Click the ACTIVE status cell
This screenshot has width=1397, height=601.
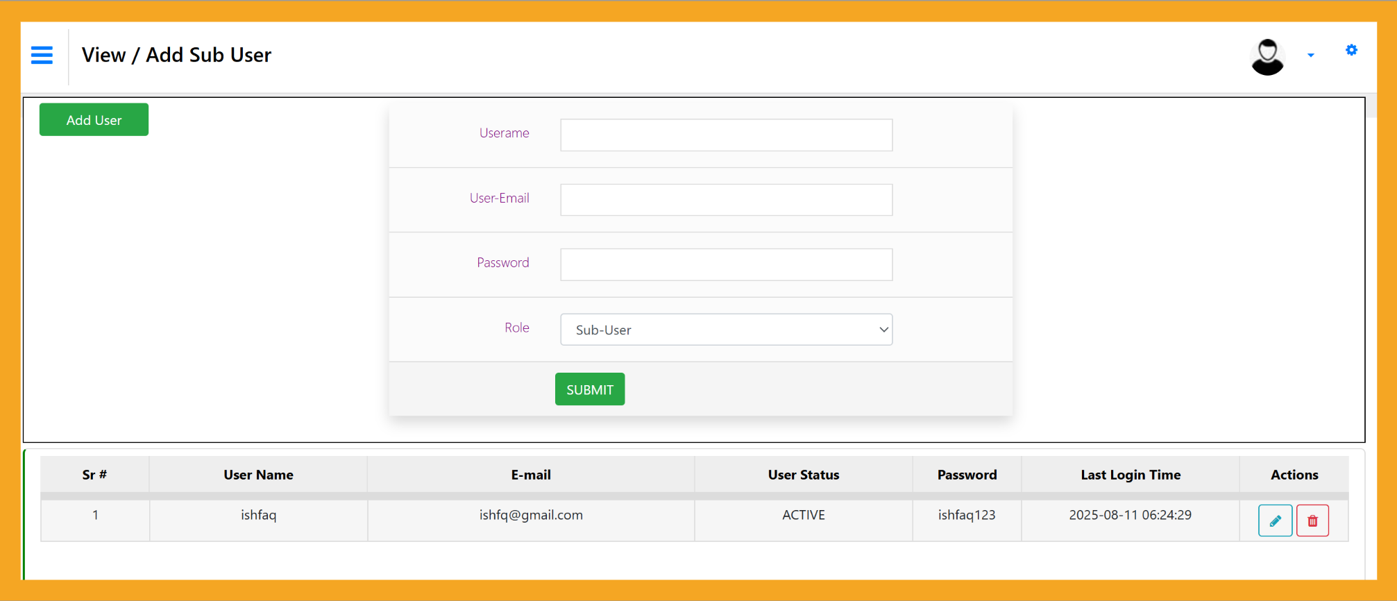point(803,515)
